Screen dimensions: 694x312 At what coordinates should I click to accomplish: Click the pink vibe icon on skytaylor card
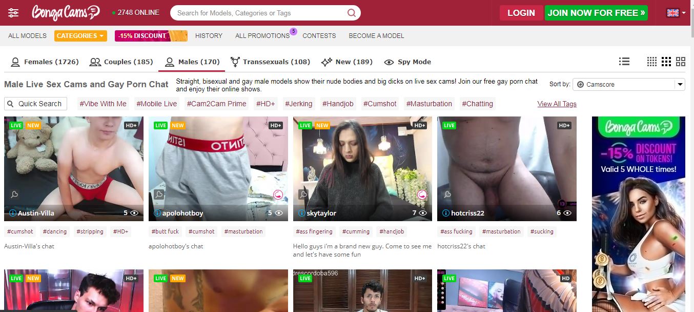point(422,194)
